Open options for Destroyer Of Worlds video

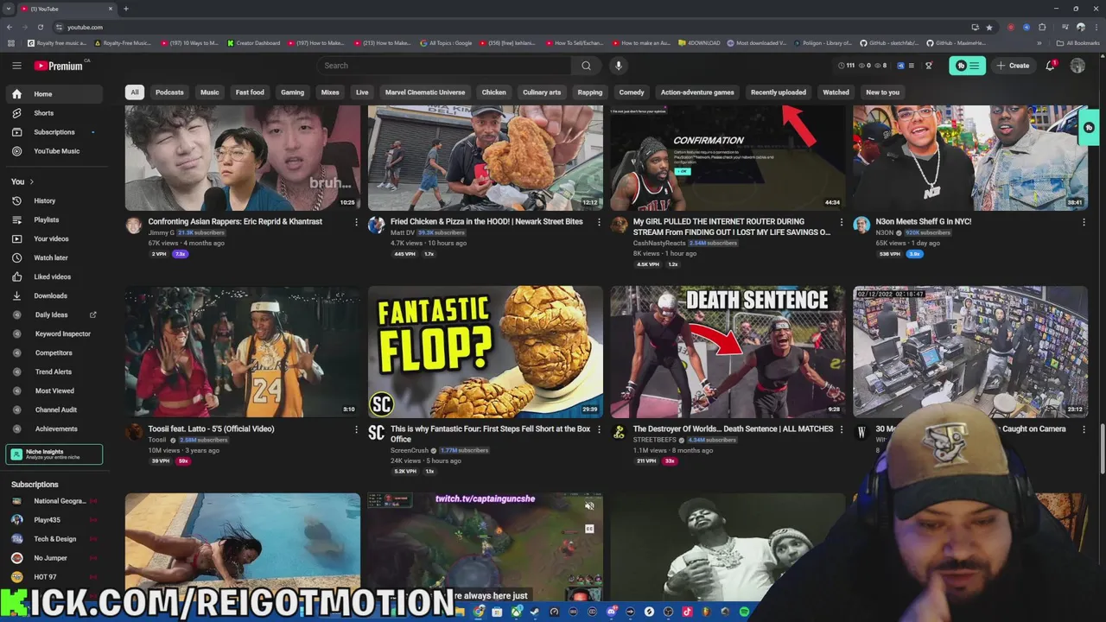coord(842,429)
